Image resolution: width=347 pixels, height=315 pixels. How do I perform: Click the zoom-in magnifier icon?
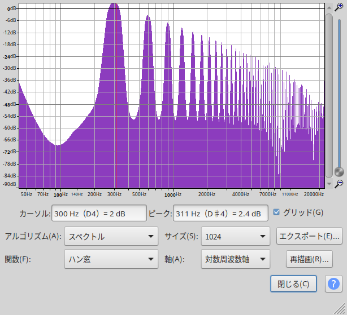coord(339,7)
